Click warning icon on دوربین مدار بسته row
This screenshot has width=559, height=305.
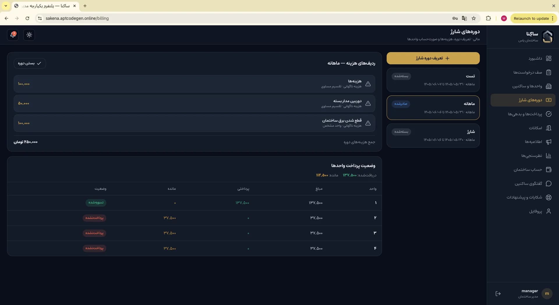click(368, 104)
